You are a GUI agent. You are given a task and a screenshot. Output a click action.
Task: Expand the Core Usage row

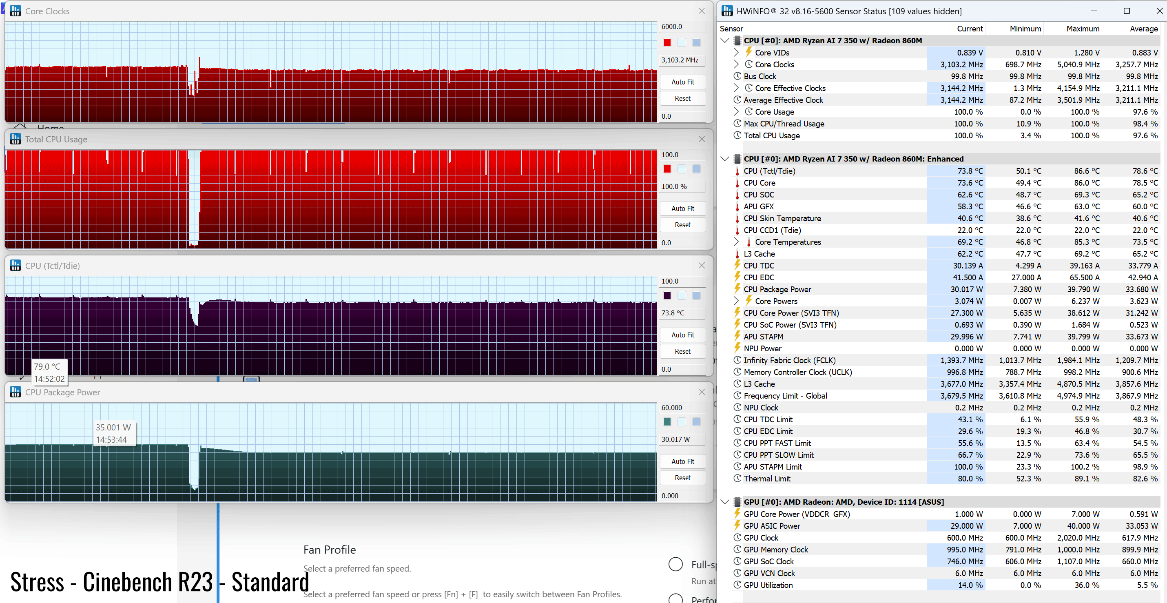coord(737,111)
